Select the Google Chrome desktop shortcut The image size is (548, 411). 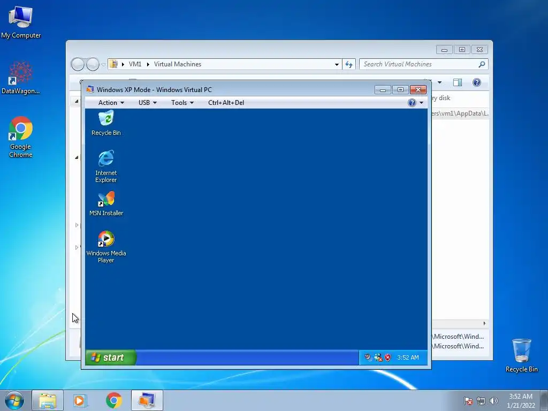coord(21,137)
